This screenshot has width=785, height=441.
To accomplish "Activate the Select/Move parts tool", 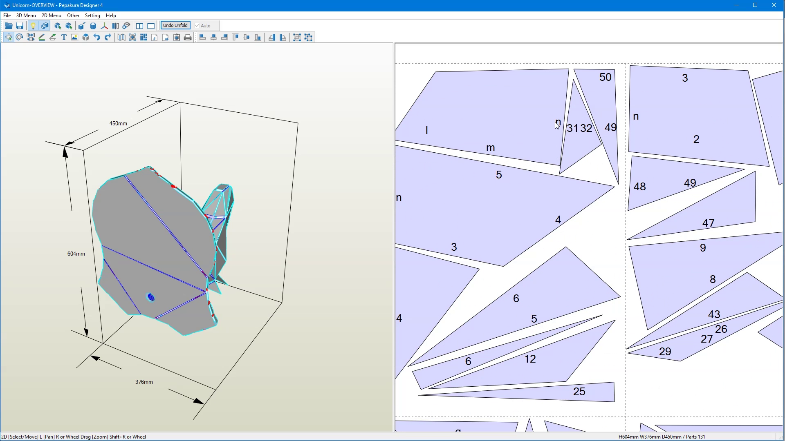I will point(9,37).
